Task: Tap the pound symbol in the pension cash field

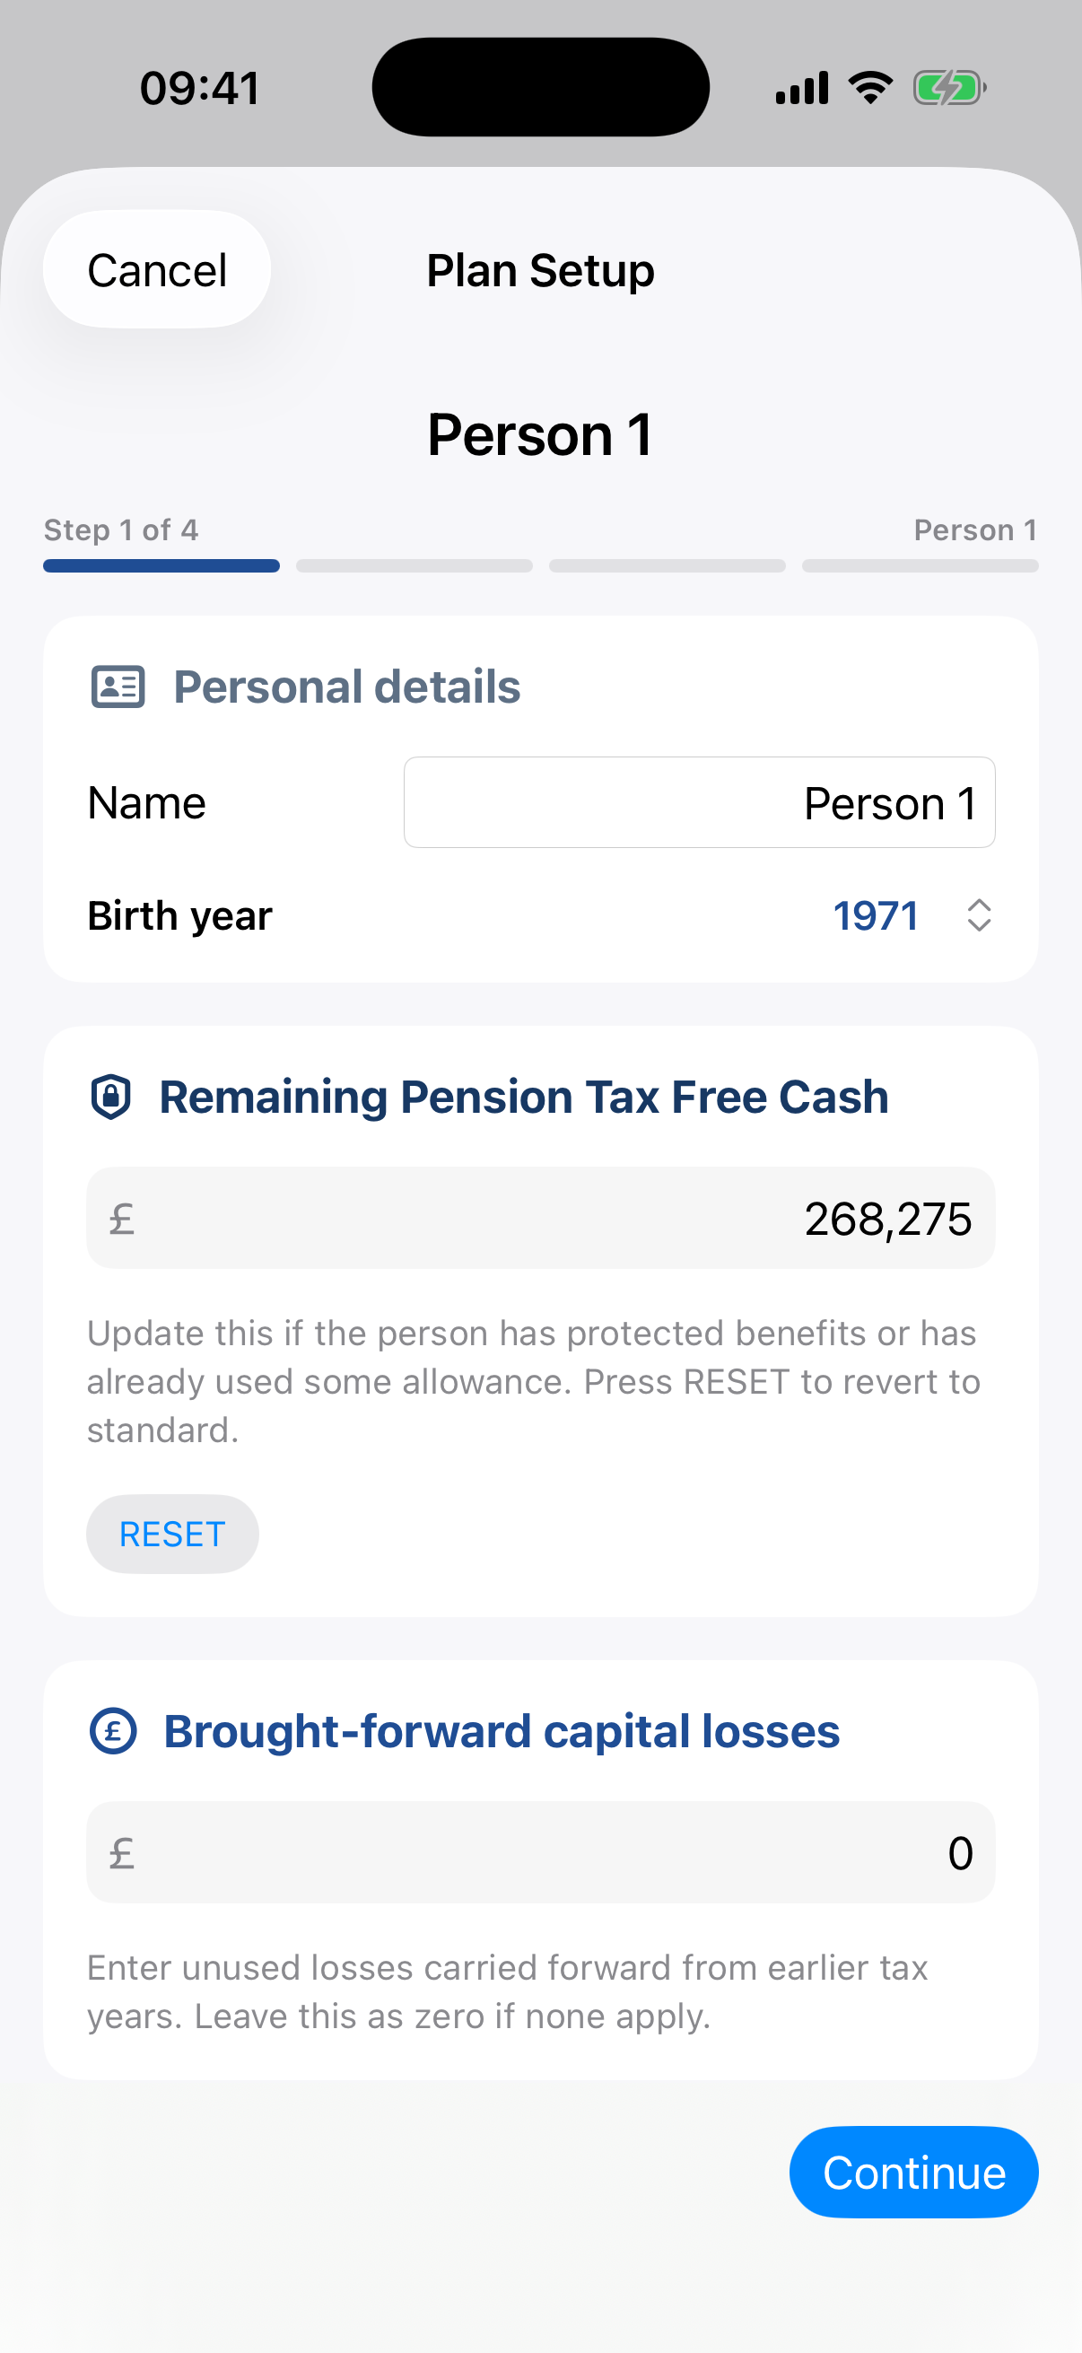Action: (x=122, y=1219)
